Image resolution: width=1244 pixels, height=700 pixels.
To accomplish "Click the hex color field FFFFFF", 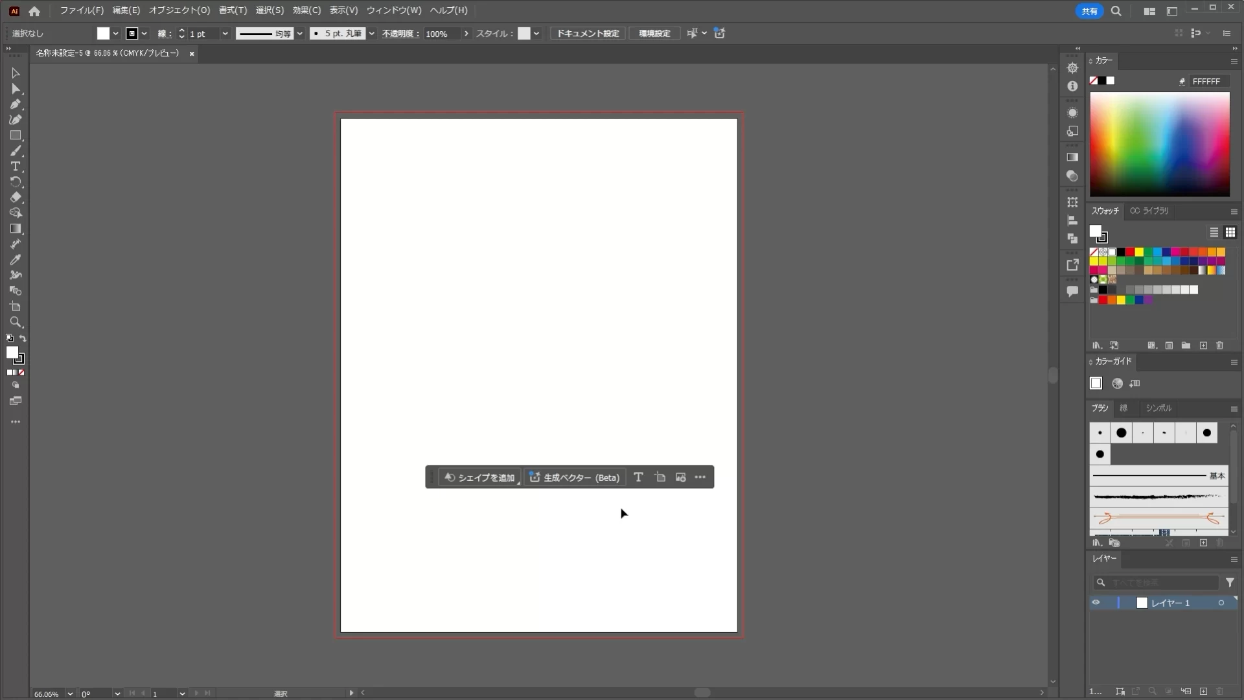I will pyautogui.click(x=1210, y=81).
